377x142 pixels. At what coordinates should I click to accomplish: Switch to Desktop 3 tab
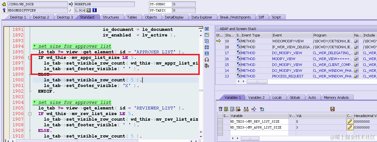point(65,17)
